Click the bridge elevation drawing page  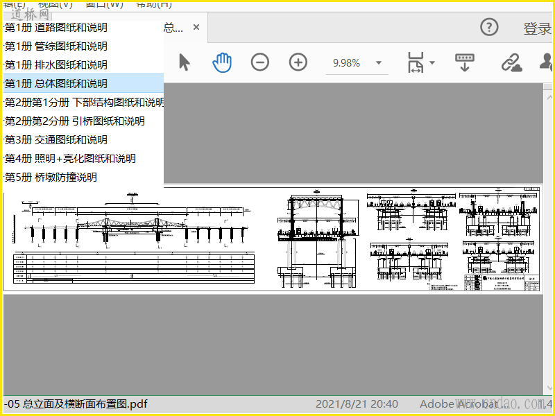click(273, 239)
